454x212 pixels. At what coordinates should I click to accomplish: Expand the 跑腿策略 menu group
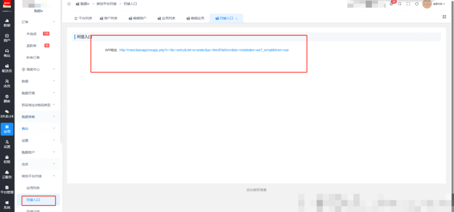[x=54, y=117]
